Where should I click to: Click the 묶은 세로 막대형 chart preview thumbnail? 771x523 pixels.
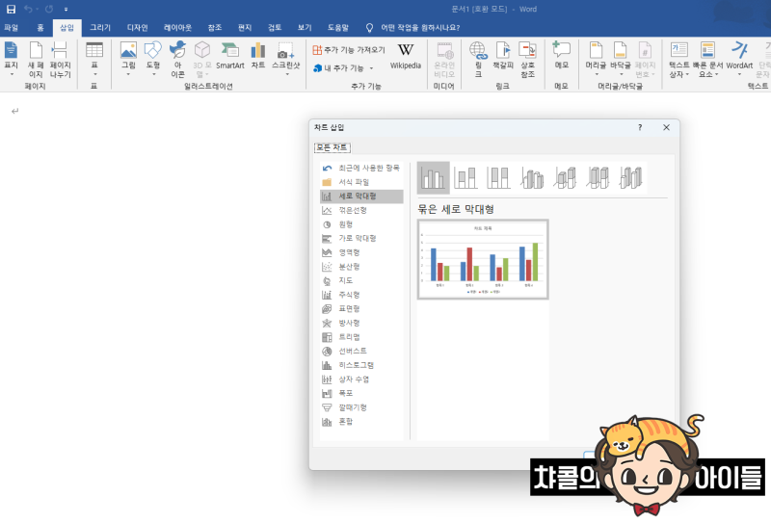click(x=483, y=259)
